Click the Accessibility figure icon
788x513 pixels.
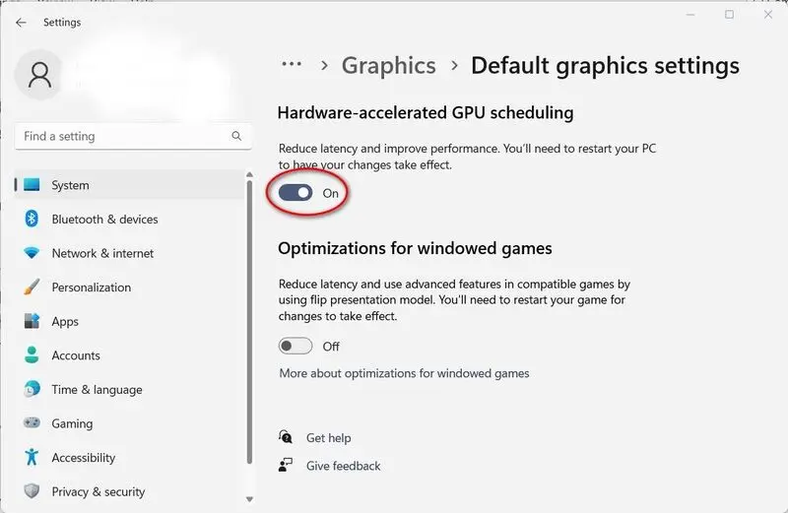click(x=32, y=457)
